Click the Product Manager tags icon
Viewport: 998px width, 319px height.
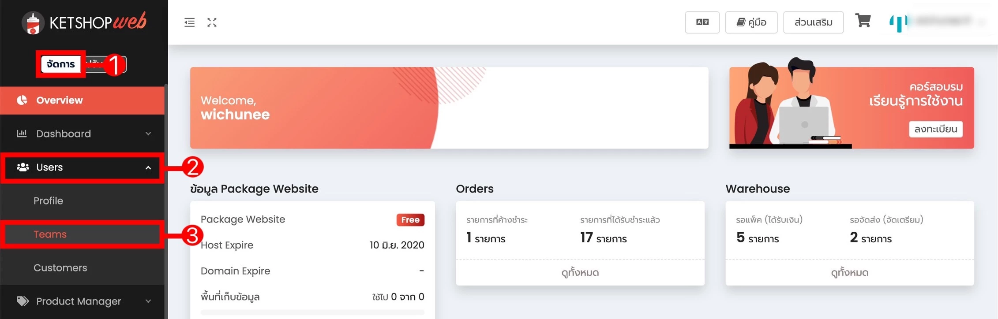click(x=23, y=301)
